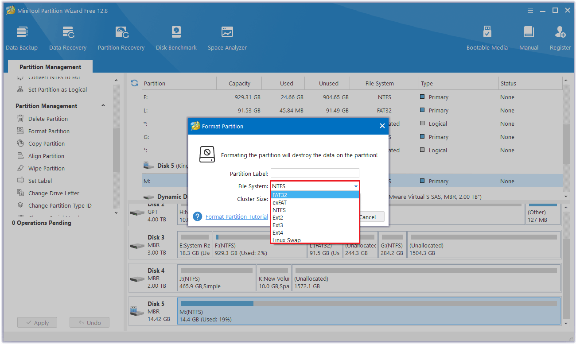Select G:(NTFS) block on Disk 3
The image size is (576, 344).
(392, 244)
